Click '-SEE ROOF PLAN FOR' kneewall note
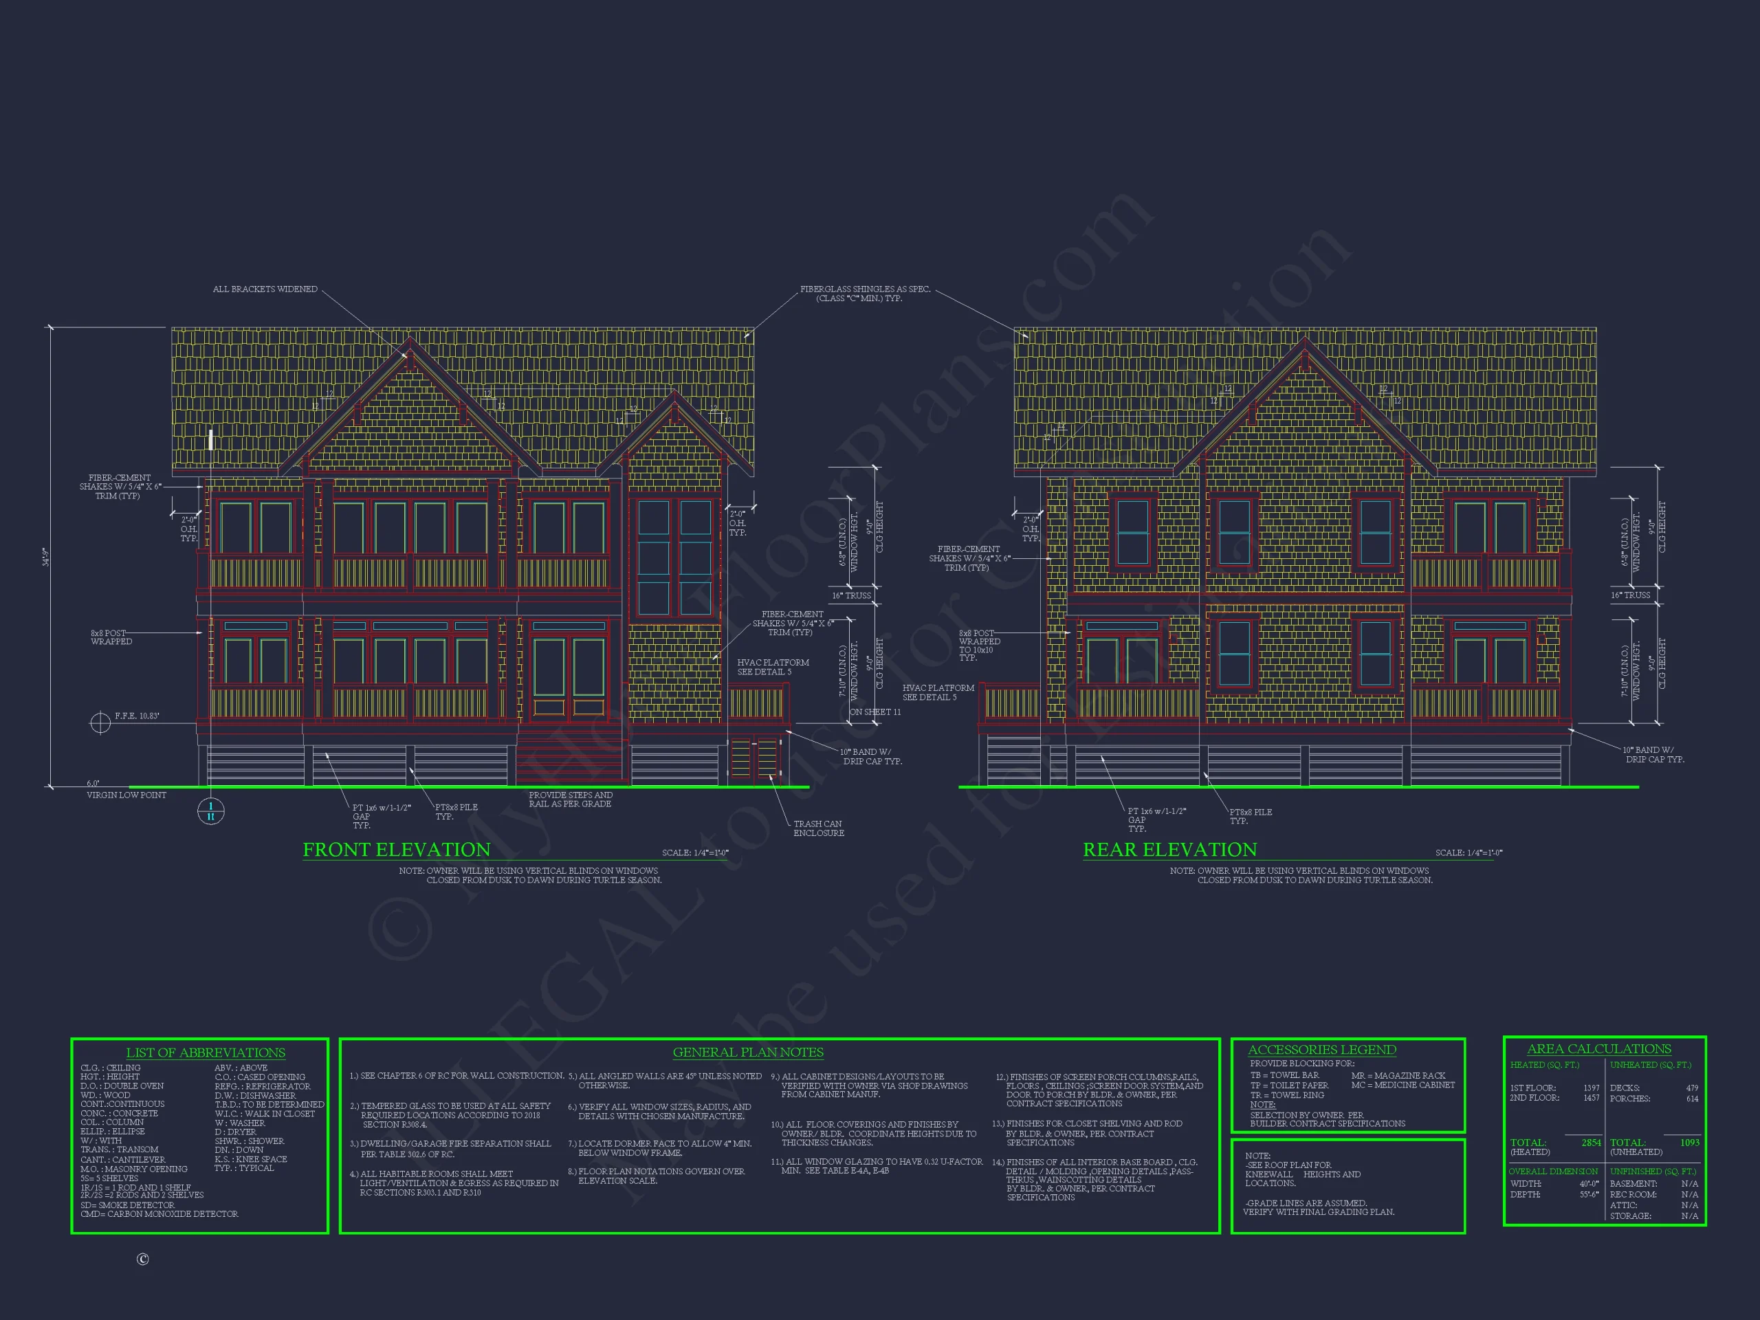Screen dimensions: 1760x1320 [x=1288, y=1165]
